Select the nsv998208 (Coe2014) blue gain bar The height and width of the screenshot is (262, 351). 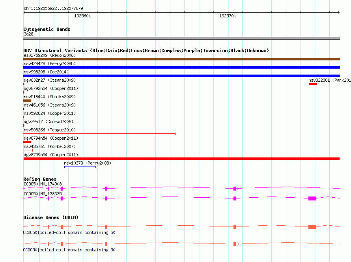[x=181, y=76]
